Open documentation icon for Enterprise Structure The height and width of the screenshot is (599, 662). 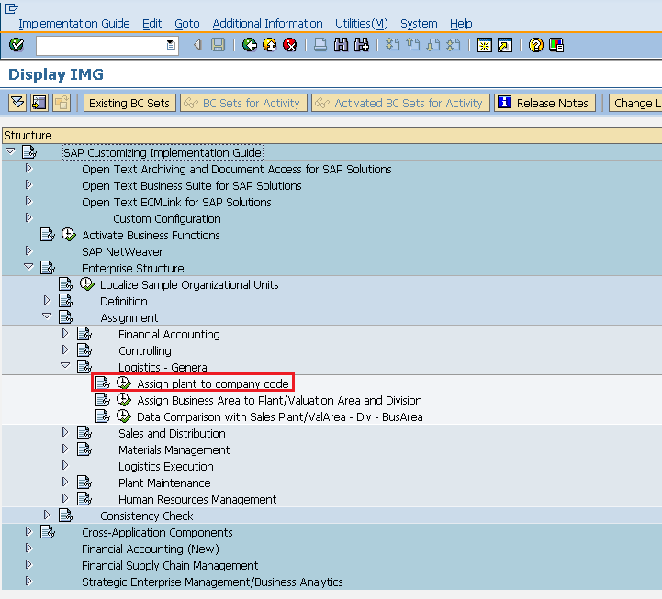coord(48,268)
